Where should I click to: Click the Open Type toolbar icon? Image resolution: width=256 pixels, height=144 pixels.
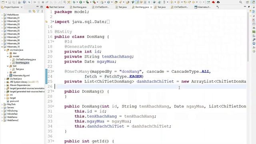(x=116, y=2)
